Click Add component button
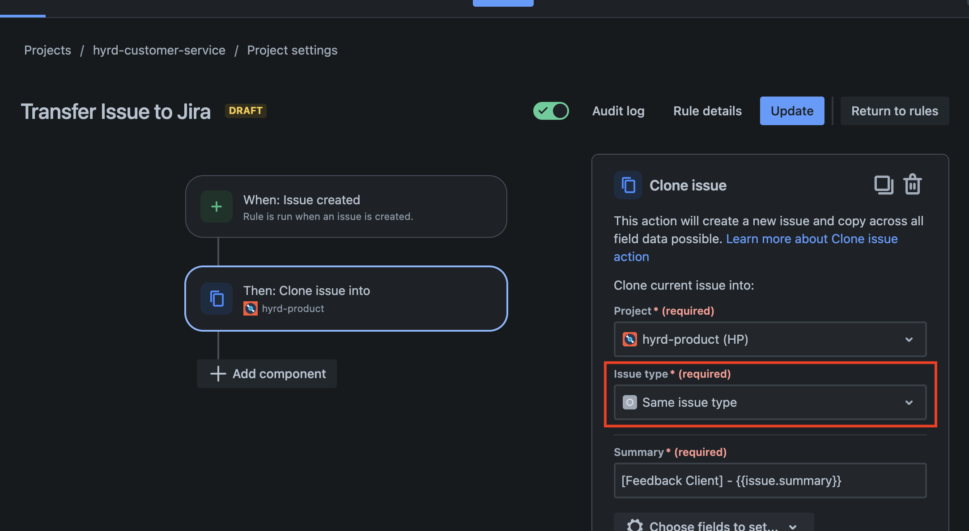Screen dimensions: 969x531 pos(267,374)
